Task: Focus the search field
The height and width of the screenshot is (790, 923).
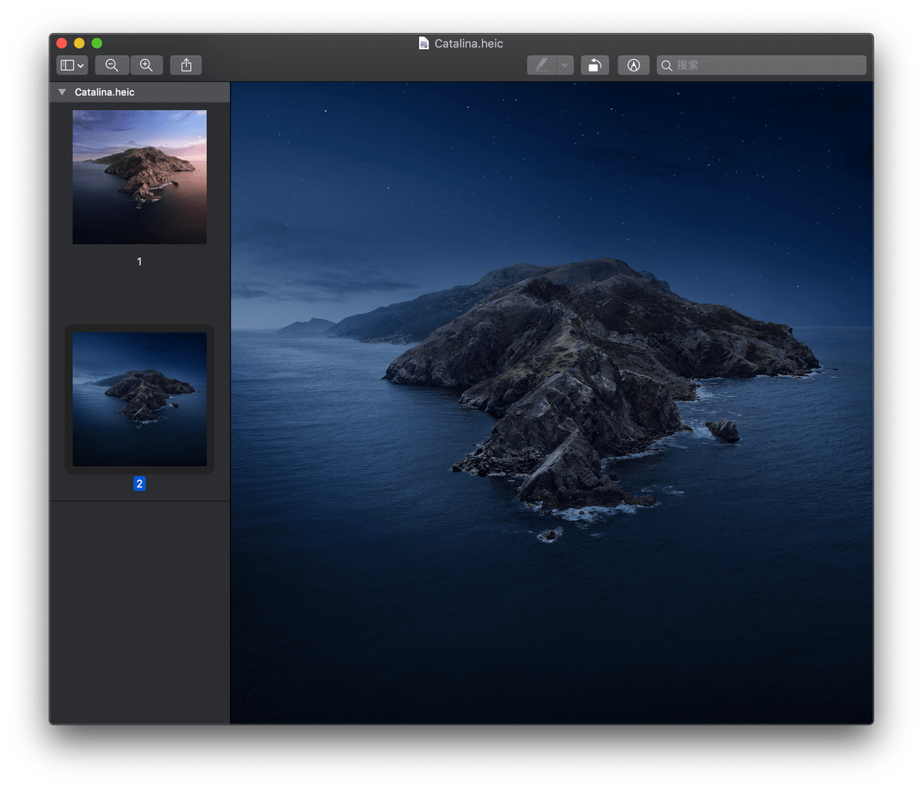Action: point(761,65)
